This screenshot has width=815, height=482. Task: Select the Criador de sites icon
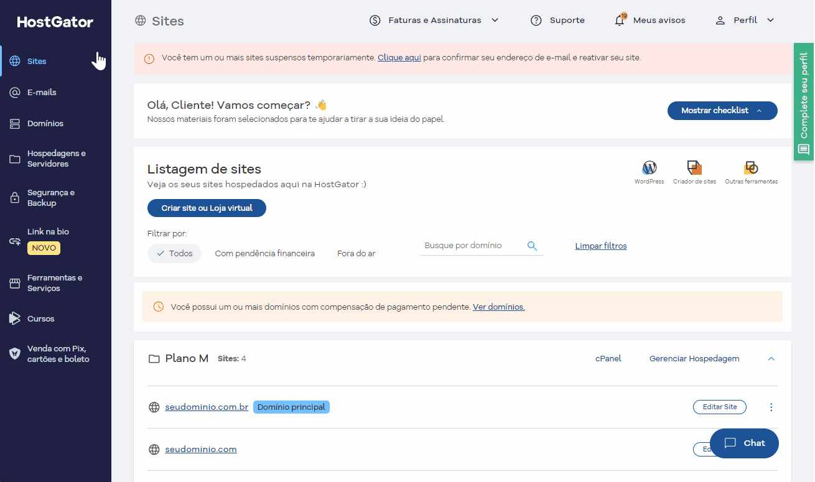tap(694, 168)
